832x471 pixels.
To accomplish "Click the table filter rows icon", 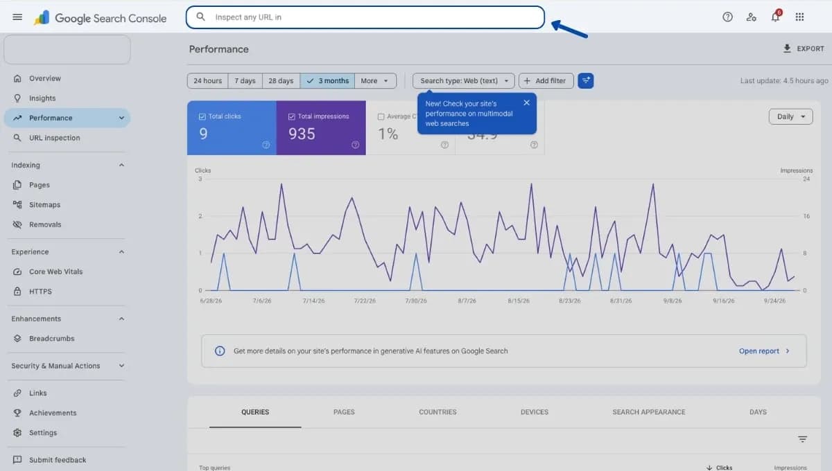I will pyautogui.click(x=802, y=439).
